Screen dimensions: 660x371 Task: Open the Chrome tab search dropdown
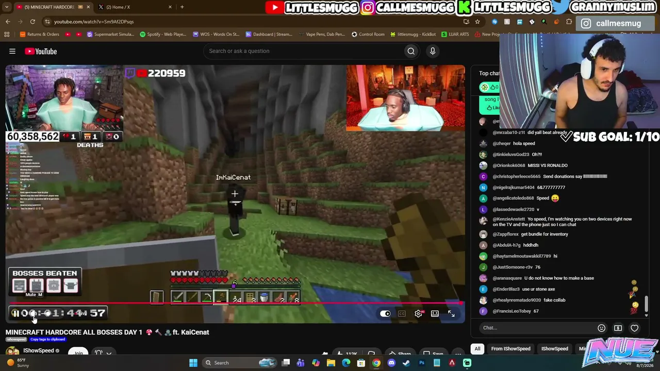[x=6, y=7]
